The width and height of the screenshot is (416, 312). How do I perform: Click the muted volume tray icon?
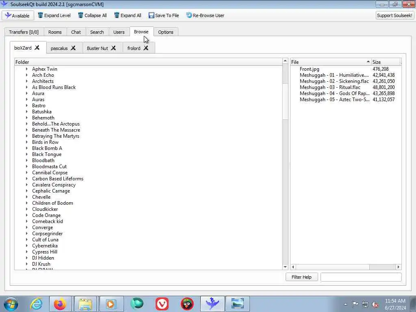(375, 305)
